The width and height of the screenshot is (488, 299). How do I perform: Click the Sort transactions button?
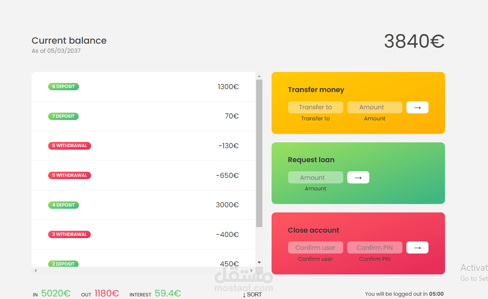[252, 294]
